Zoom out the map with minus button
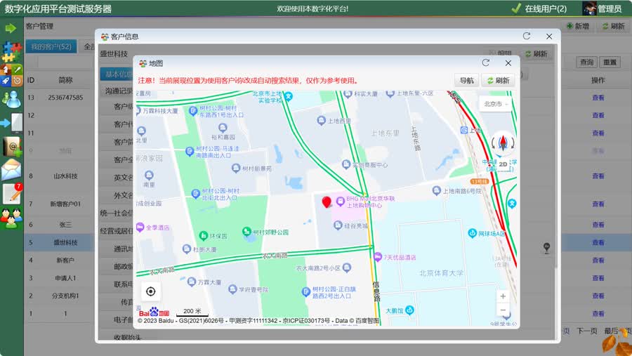 pyautogui.click(x=502, y=310)
